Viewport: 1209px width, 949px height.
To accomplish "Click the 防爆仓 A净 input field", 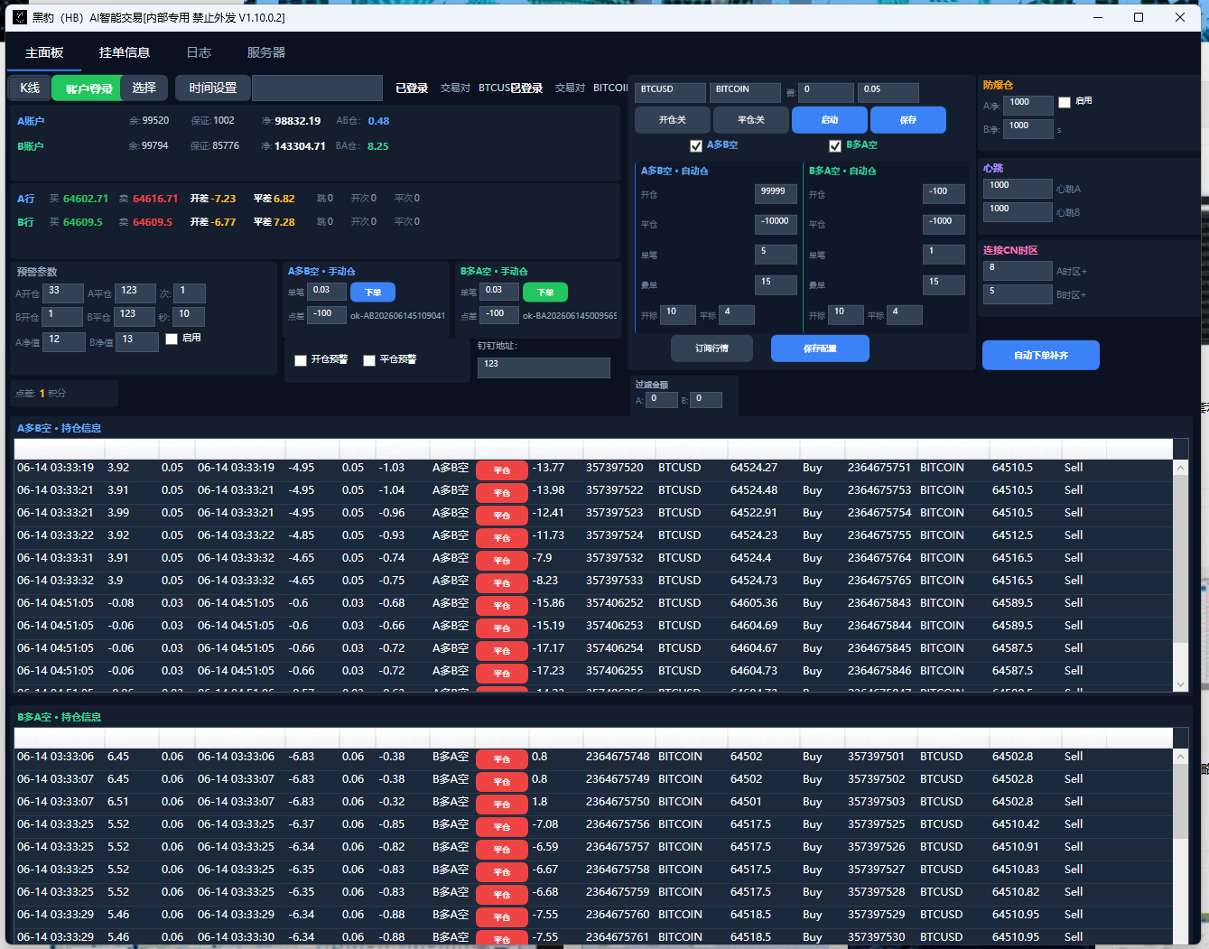I will [x=1028, y=106].
